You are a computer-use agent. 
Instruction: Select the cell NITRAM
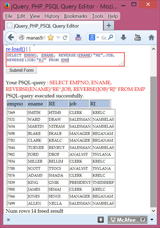pyautogui.click(x=58, y=126)
